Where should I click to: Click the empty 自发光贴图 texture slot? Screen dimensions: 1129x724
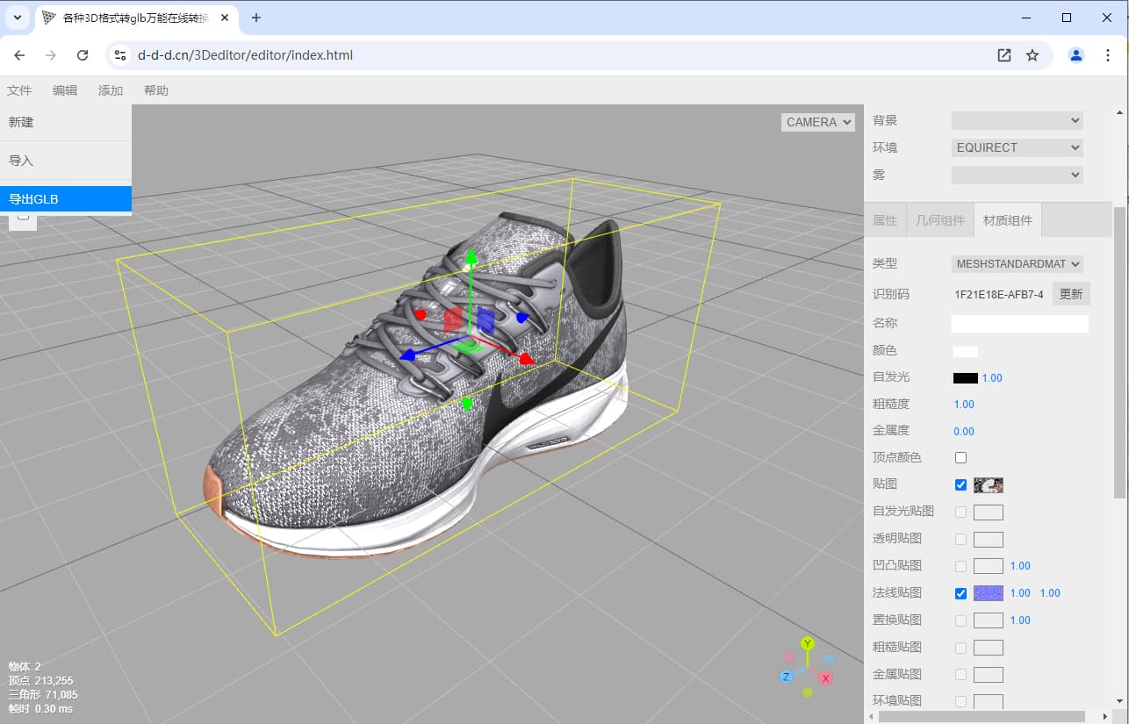click(989, 513)
